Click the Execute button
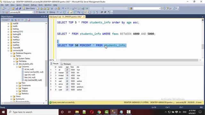The width and height of the screenshot is (205, 115). tap(41, 12)
